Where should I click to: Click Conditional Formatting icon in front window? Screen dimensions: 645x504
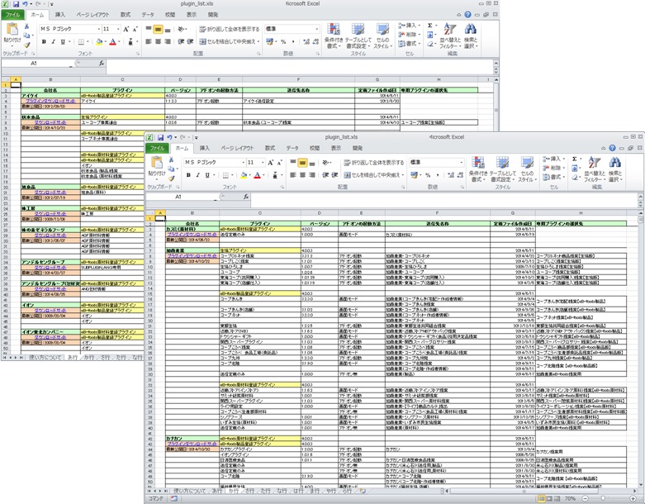478,163
